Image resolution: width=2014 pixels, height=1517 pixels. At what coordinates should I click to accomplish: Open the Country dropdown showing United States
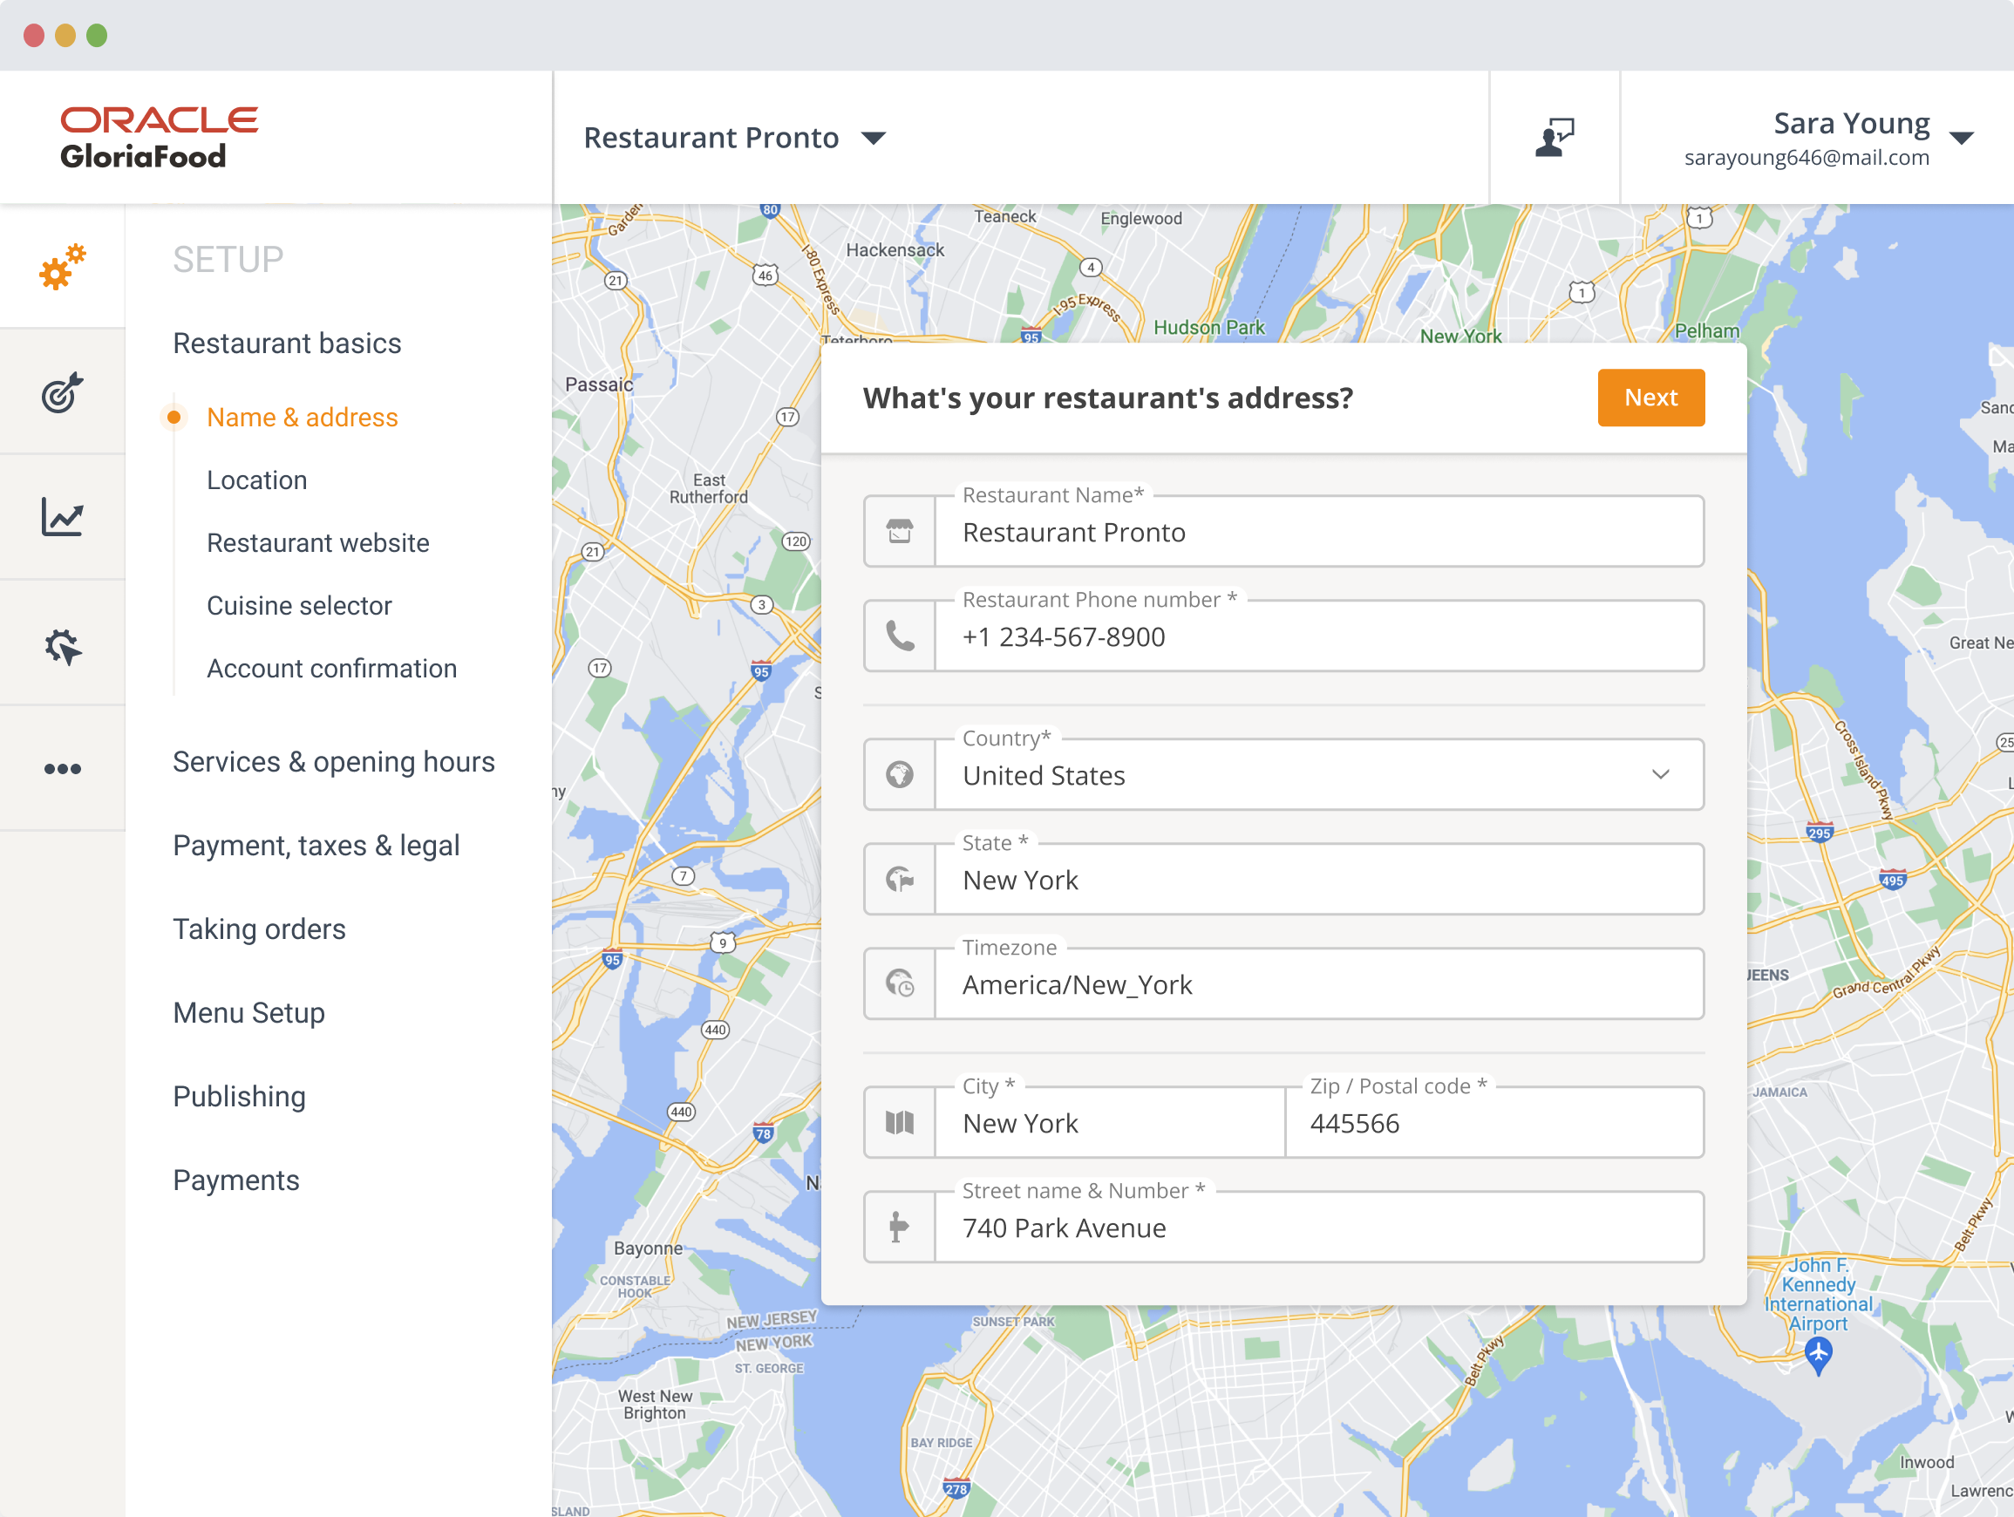(x=1660, y=775)
